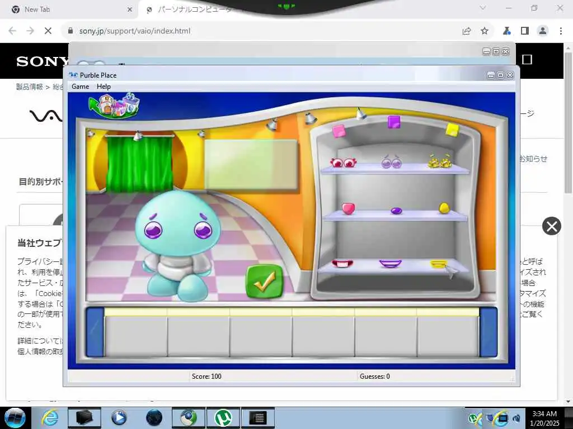Open Windows Media Player from the taskbar

[119, 418]
